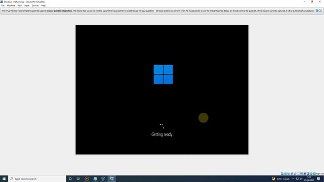Viewport: 324px width, 182px height.
Task: Open the notepad-style taskbar app
Action: (x=95, y=178)
